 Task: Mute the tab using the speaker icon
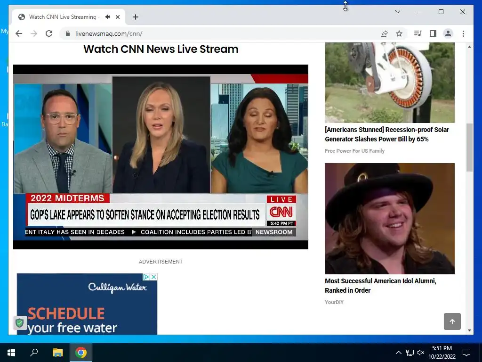point(107,17)
